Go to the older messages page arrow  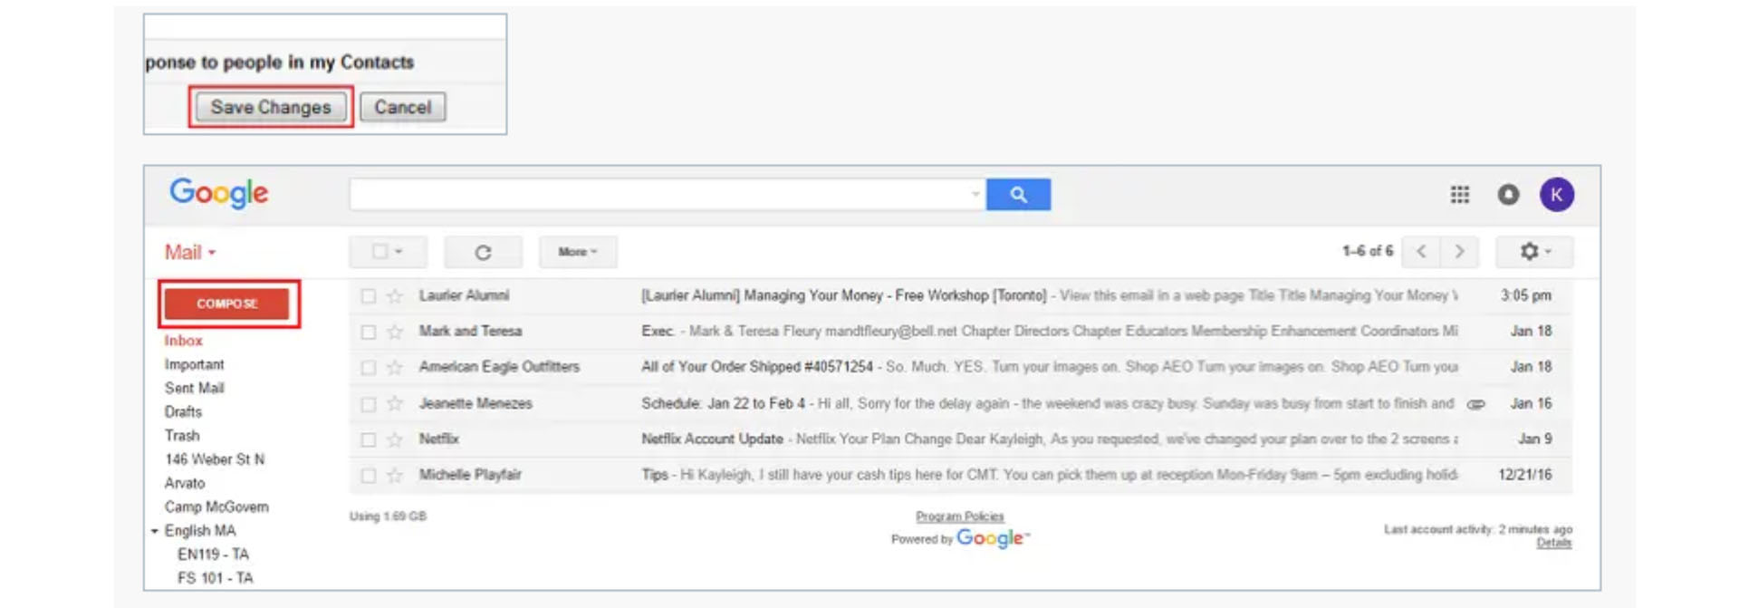pyautogui.click(x=1459, y=252)
